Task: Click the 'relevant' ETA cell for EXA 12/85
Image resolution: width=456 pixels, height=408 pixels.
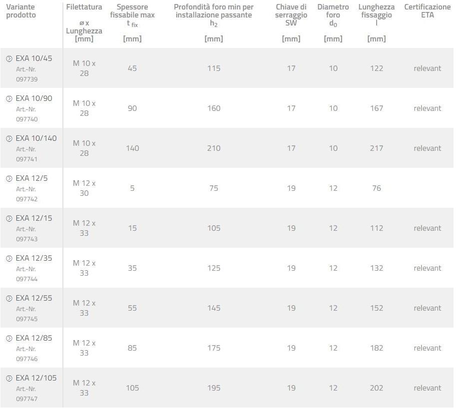Action: click(x=427, y=348)
